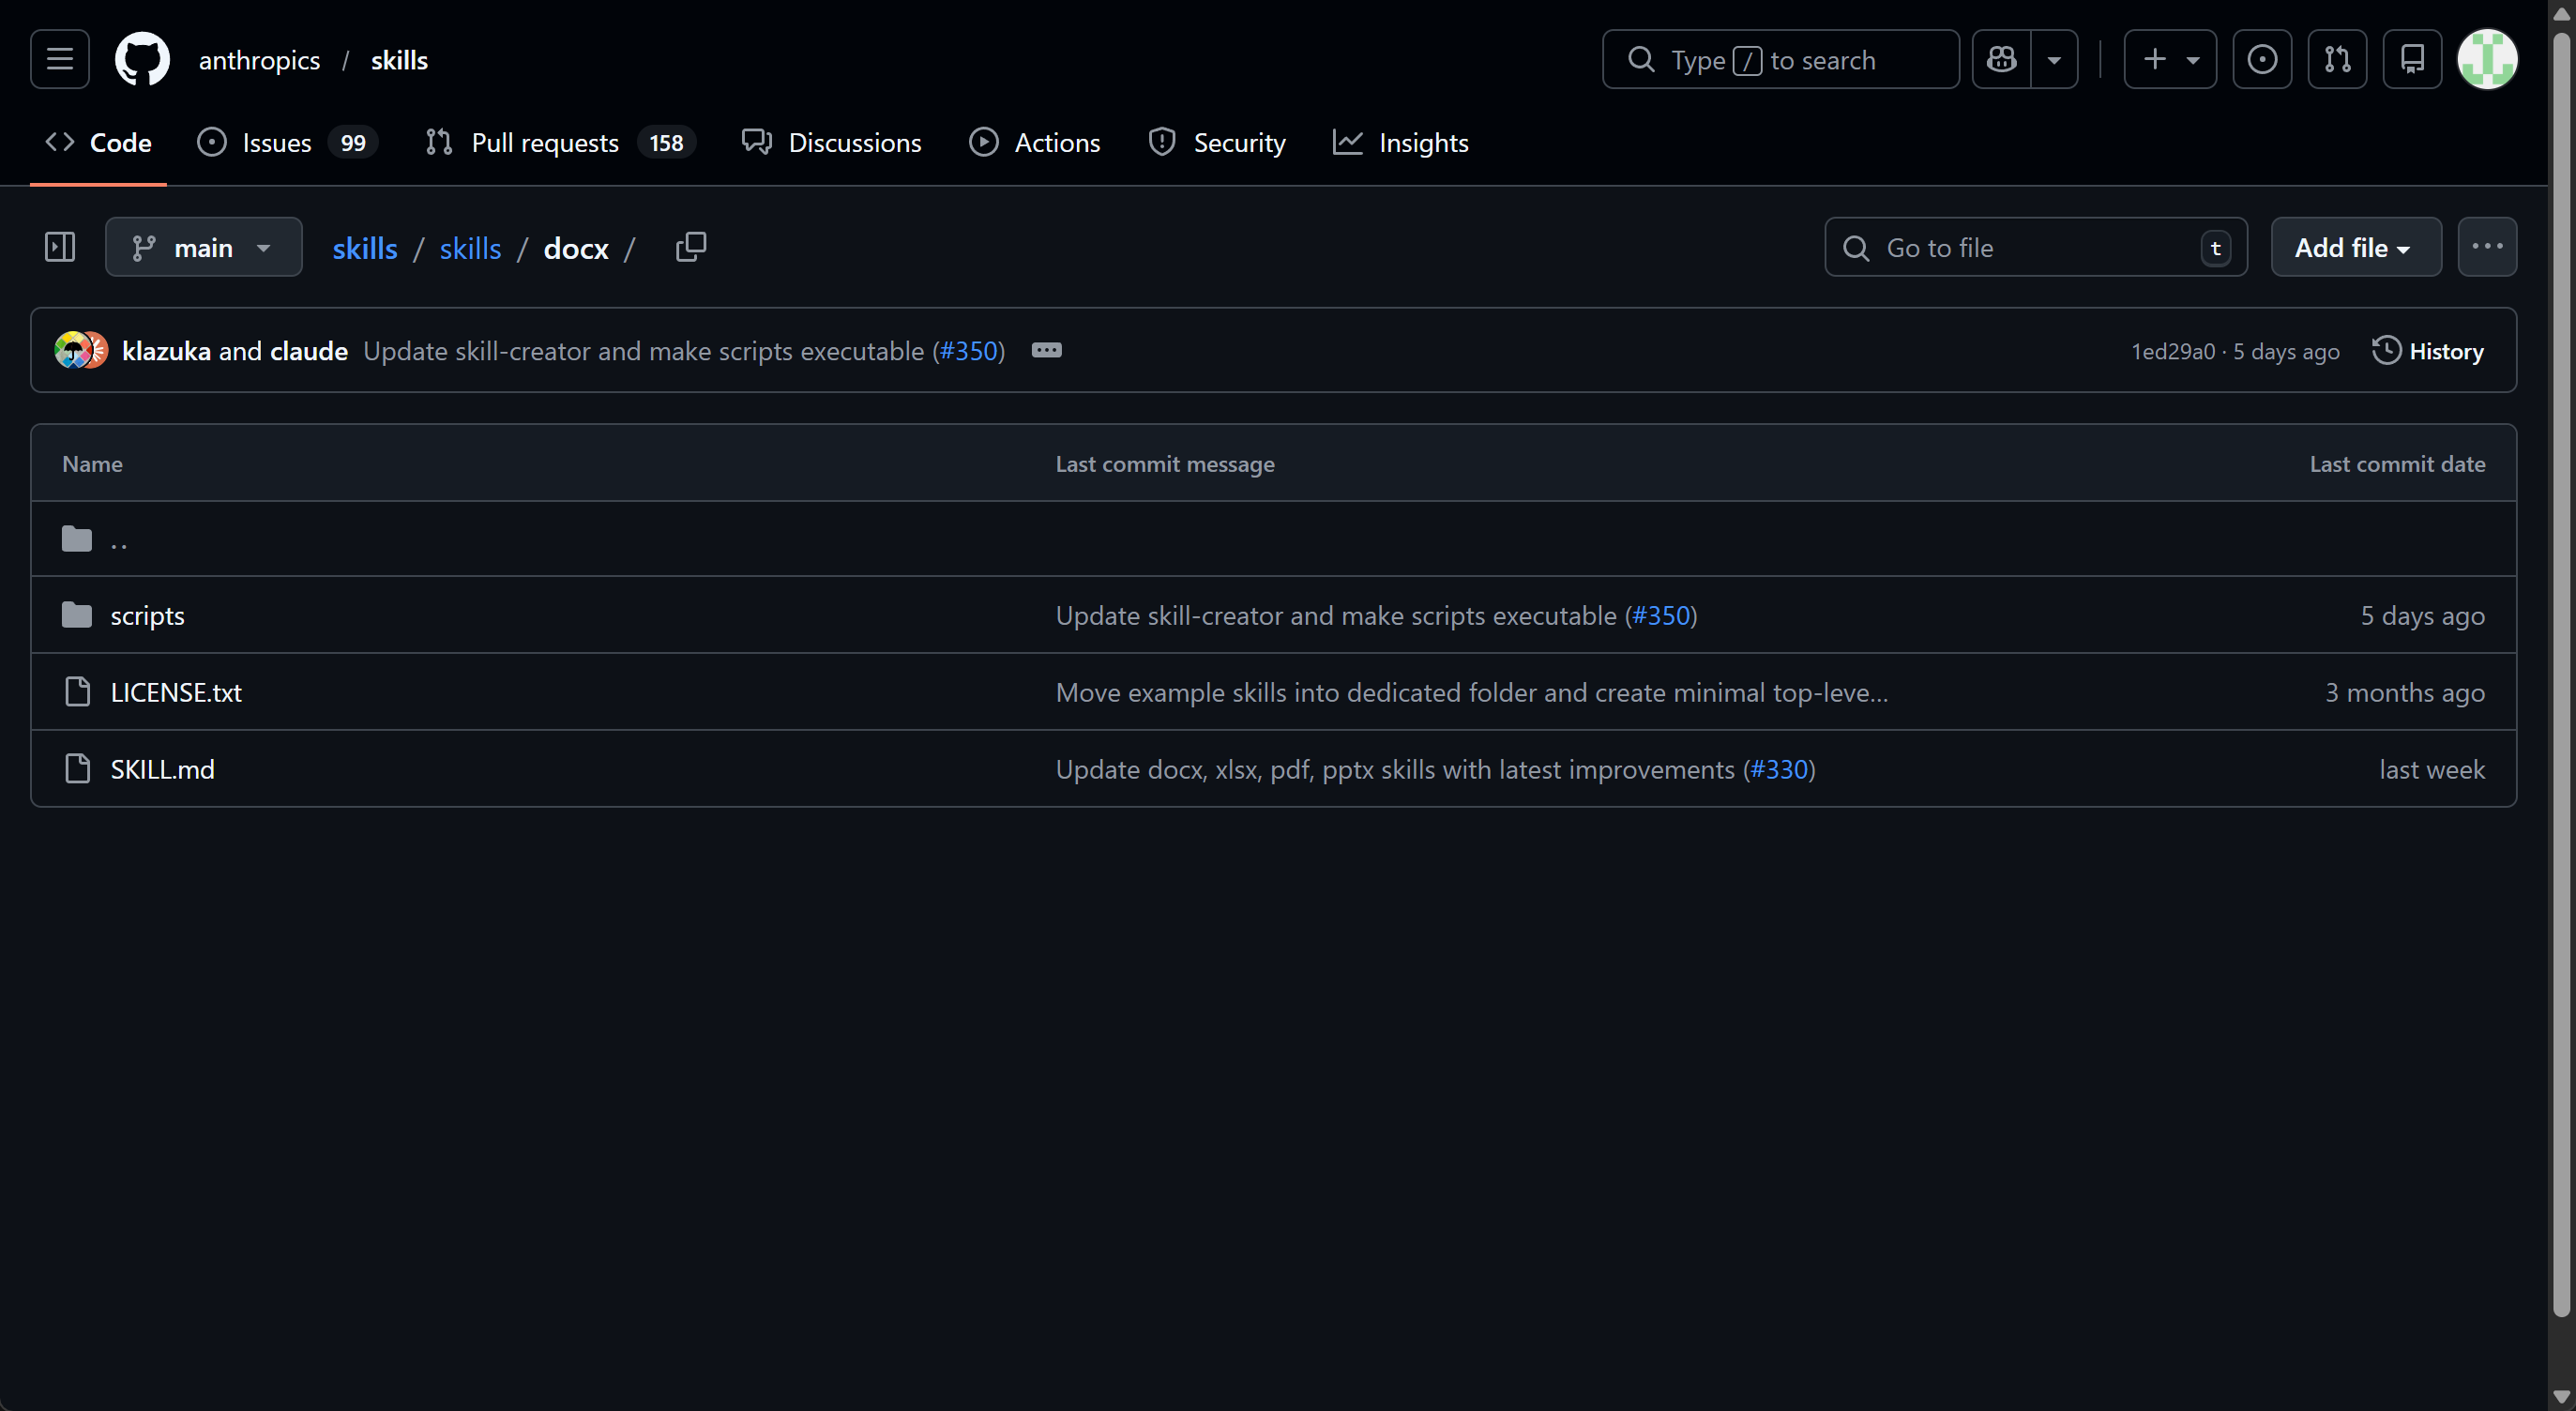Open the skills repository link in header
The image size is (2576, 1411).
[399, 60]
